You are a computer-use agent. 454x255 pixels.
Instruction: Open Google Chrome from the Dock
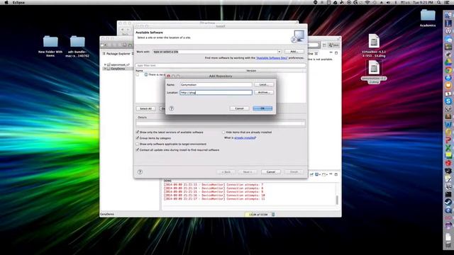448,69
